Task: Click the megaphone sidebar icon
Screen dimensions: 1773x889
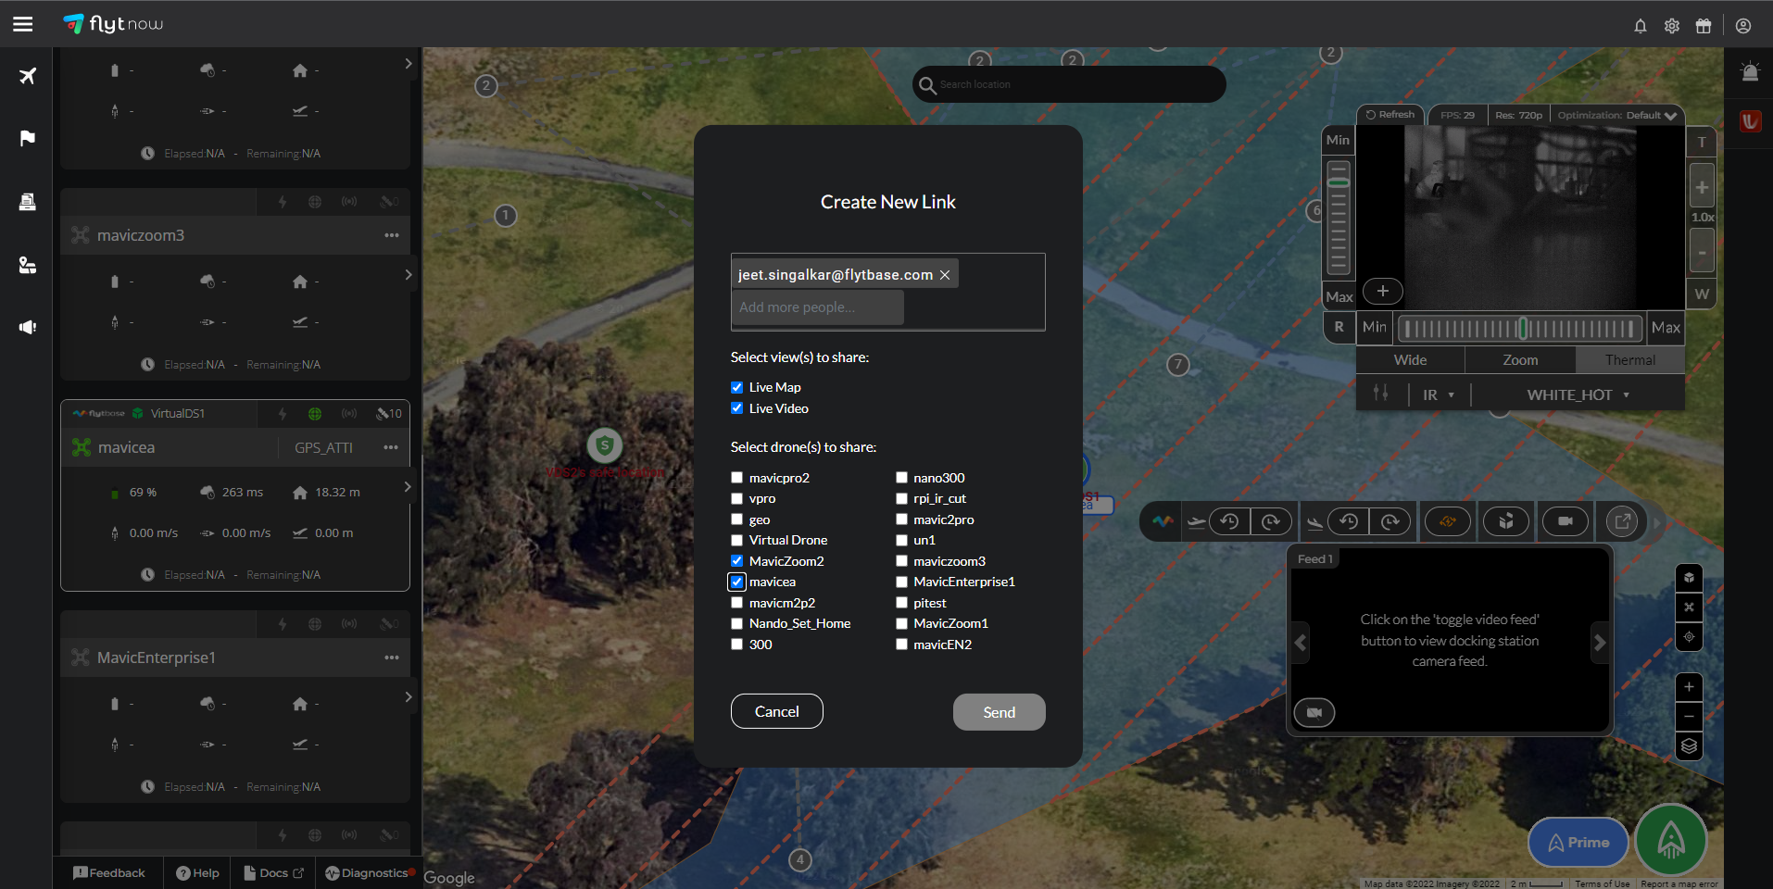Action: [x=28, y=327]
